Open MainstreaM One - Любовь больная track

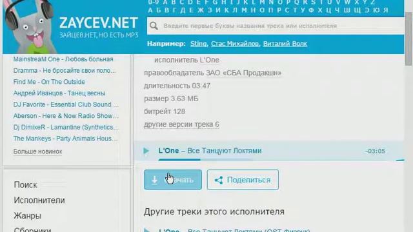click(x=63, y=59)
